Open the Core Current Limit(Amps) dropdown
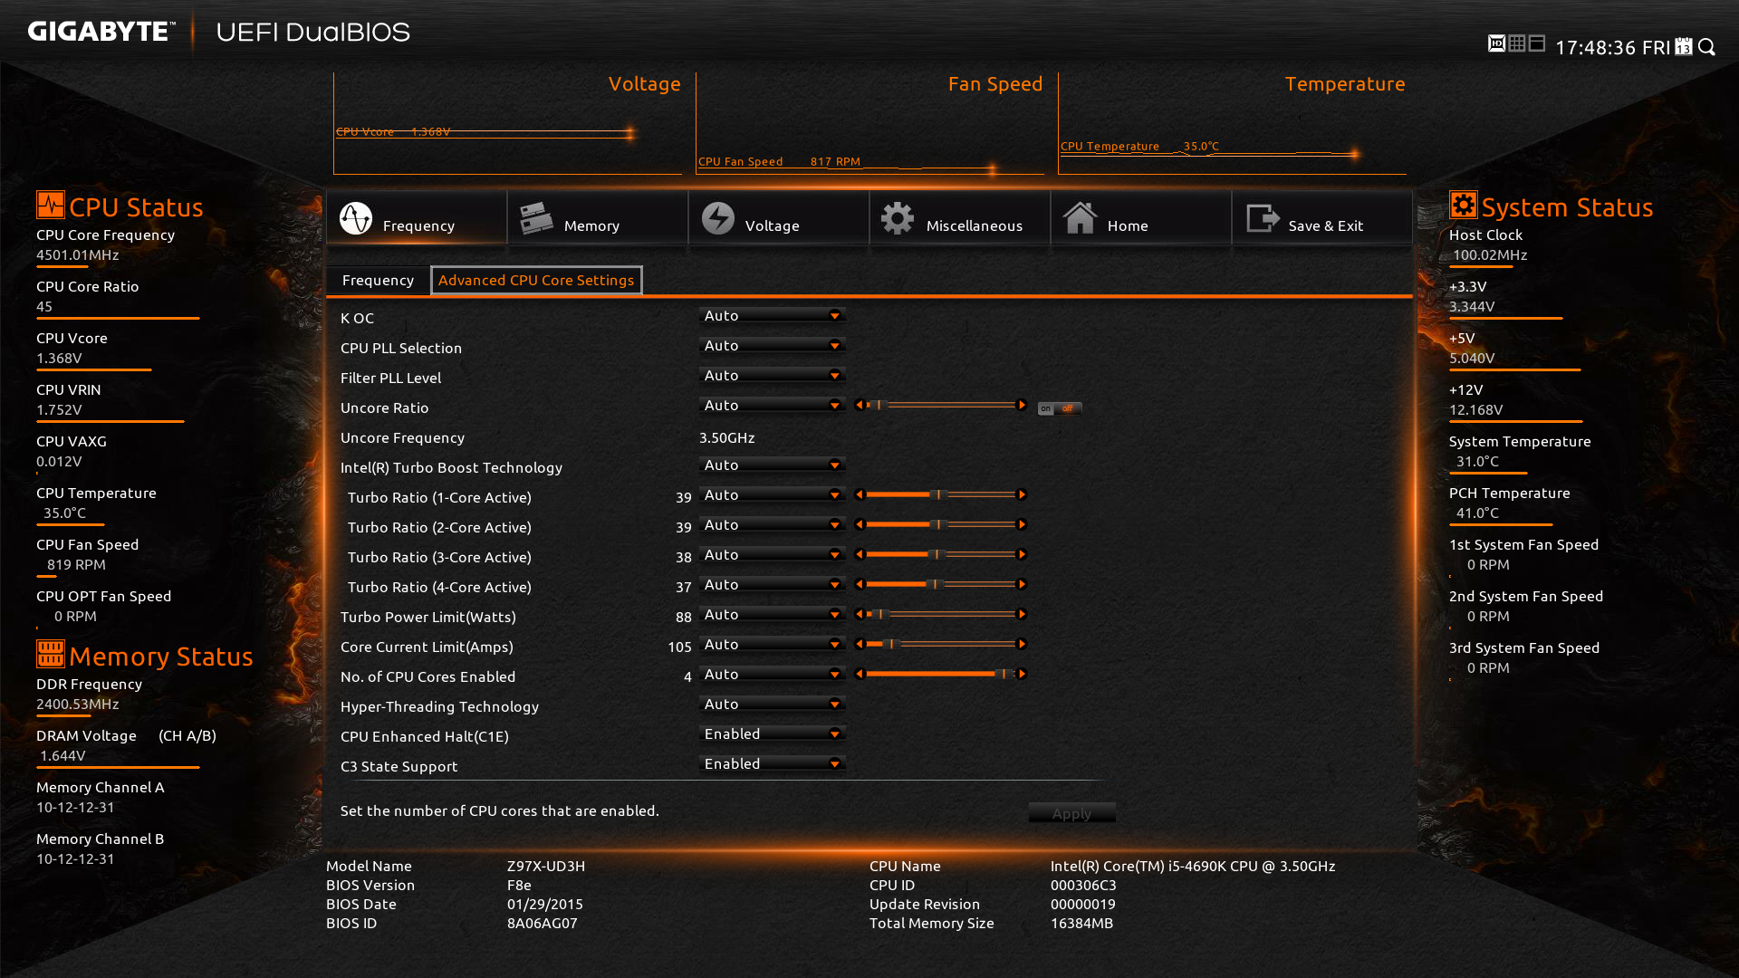This screenshot has width=1739, height=978. [x=773, y=644]
